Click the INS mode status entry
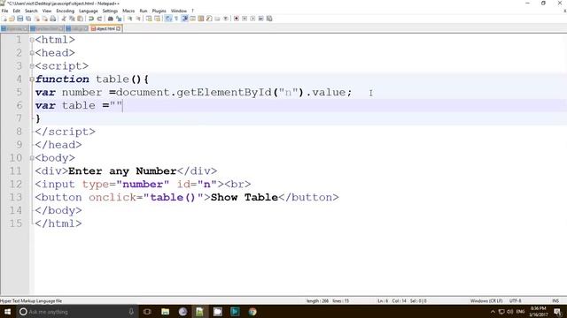The image size is (567, 318). click(555, 300)
